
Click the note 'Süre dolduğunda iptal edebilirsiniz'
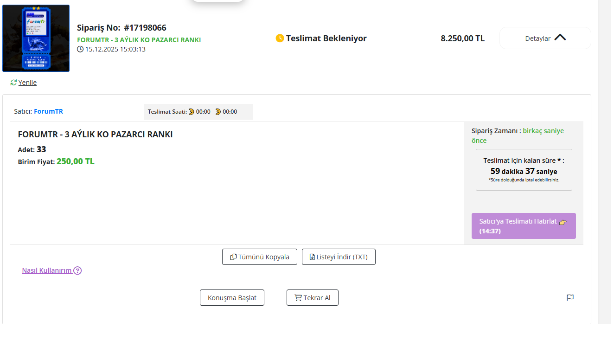pos(524,180)
